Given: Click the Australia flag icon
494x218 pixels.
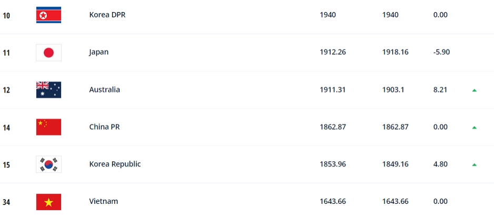Looking at the screenshot, I should coord(48,90).
